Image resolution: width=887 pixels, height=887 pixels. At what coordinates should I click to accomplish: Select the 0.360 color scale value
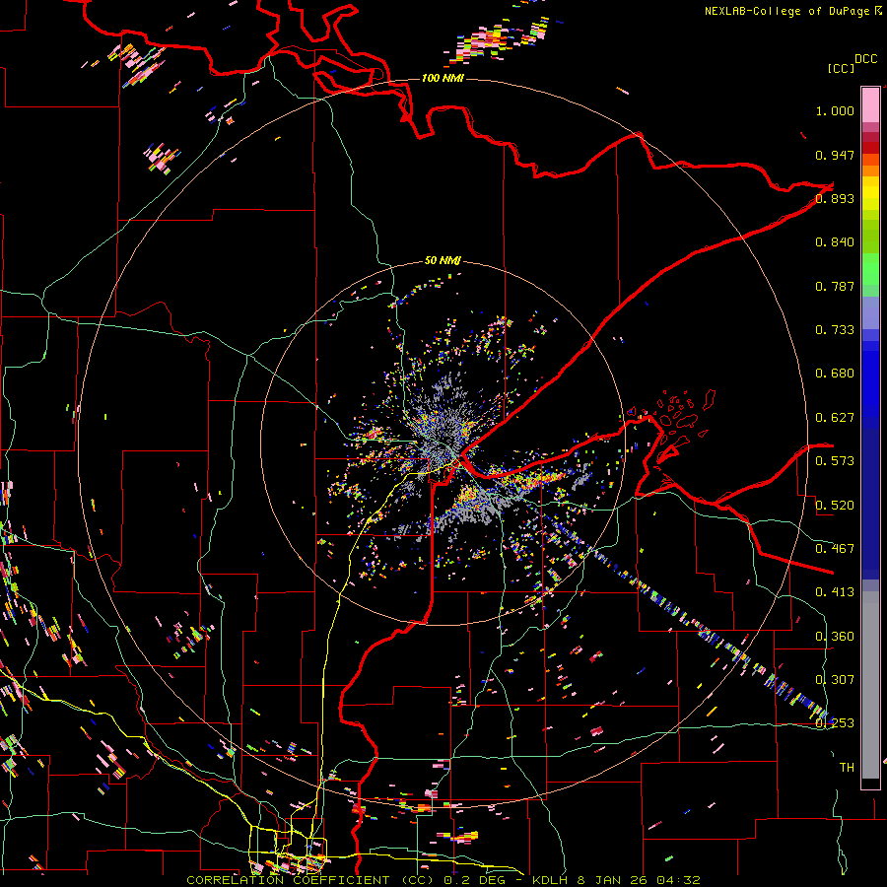835,637
